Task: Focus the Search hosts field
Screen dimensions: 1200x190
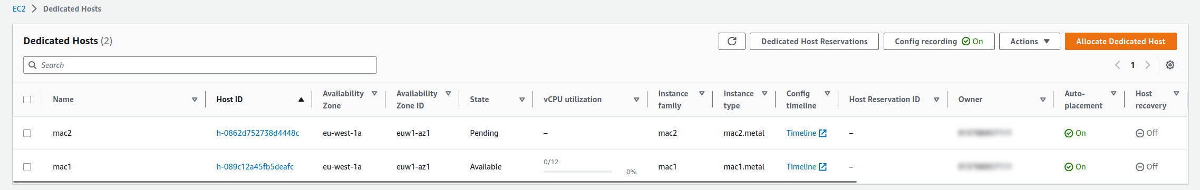Action: (200, 65)
